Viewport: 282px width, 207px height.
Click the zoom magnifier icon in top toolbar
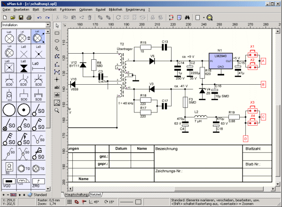tap(210, 17)
